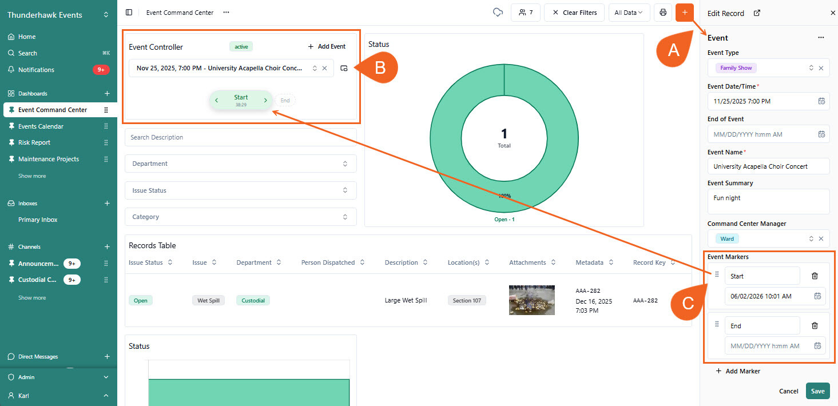
Task: Expand the Command Center Manager chevron
Action: (x=811, y=238)
